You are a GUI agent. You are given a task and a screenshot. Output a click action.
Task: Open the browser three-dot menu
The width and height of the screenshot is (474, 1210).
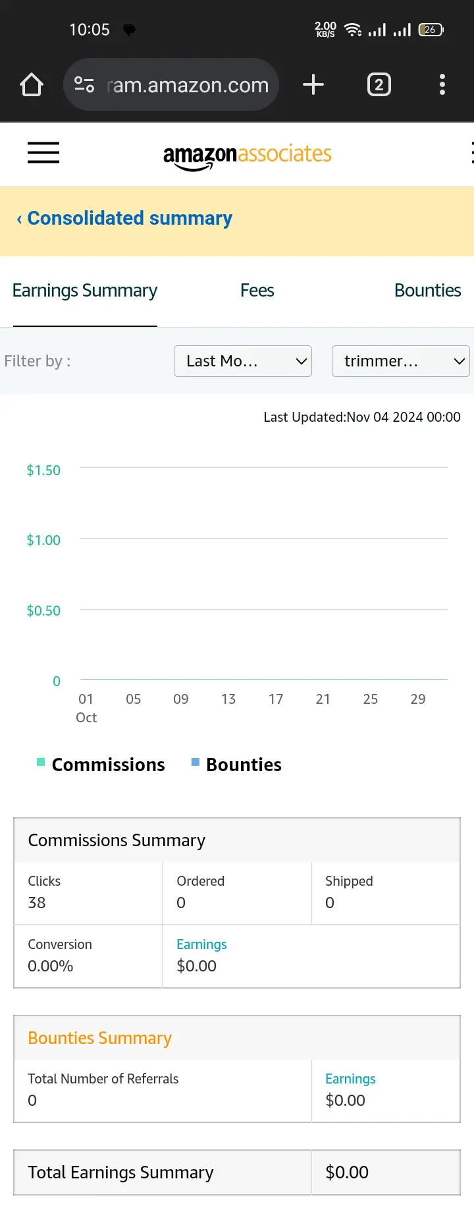(x=442, y=84)
